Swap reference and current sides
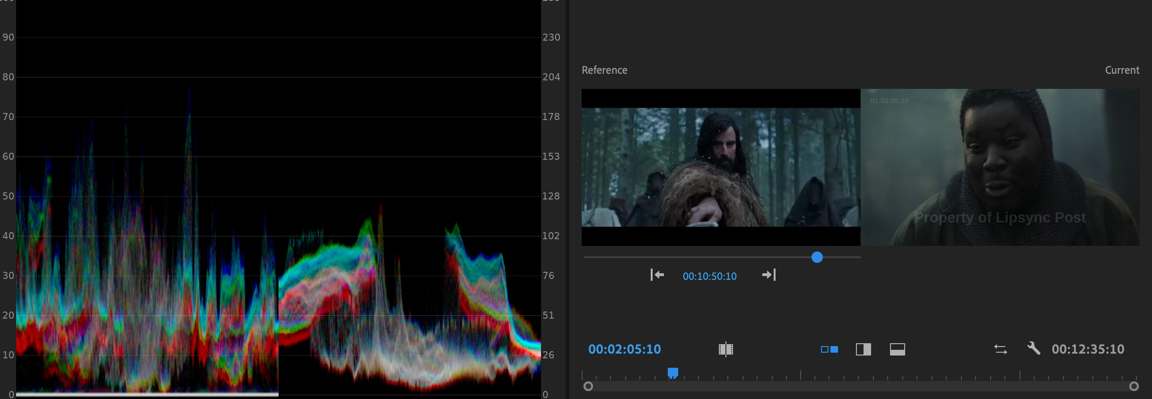 coord(1000,349)
